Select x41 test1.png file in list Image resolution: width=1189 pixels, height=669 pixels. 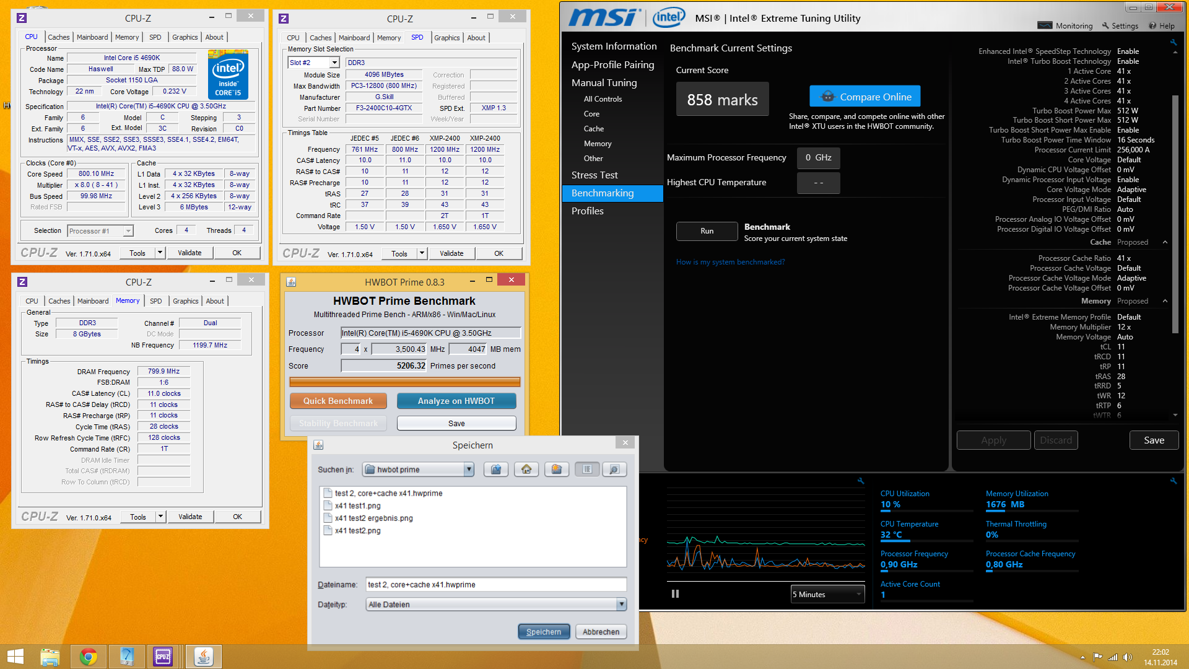[352, 505]
